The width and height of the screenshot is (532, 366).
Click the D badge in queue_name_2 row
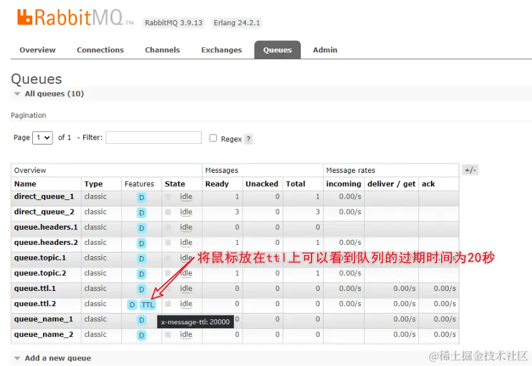(x=142, y=335)
